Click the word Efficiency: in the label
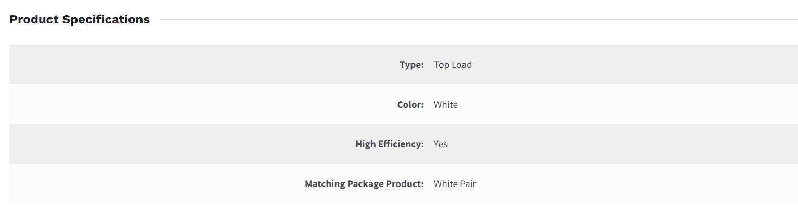The height and width of the screenshot is (213, 798). (401, 144)
